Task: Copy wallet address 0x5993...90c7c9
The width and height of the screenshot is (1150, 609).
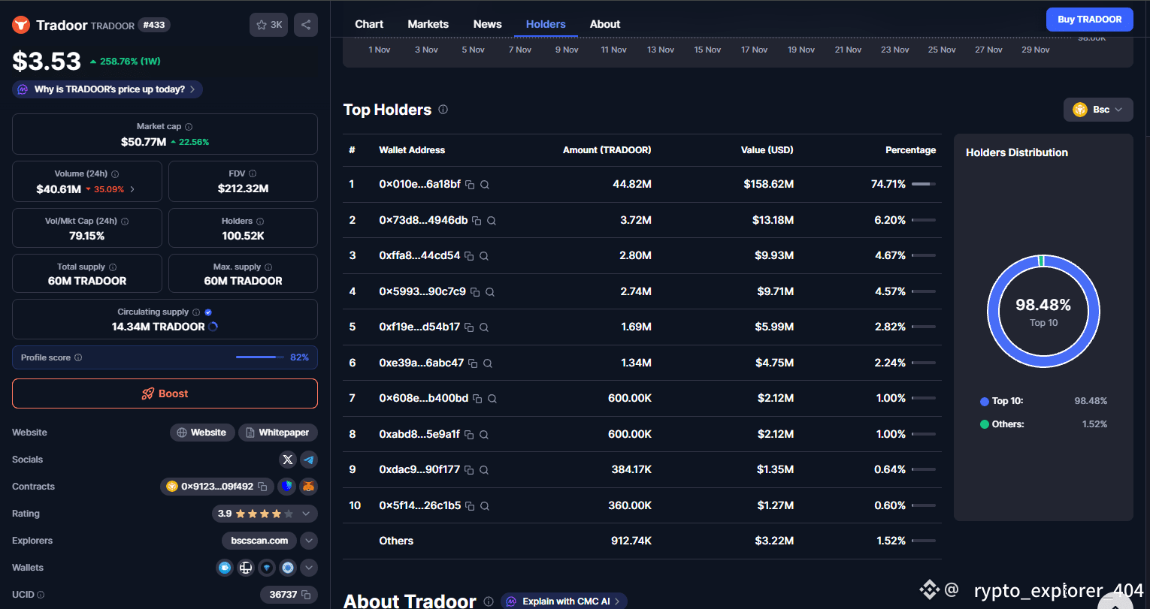Action: (475, 292)
